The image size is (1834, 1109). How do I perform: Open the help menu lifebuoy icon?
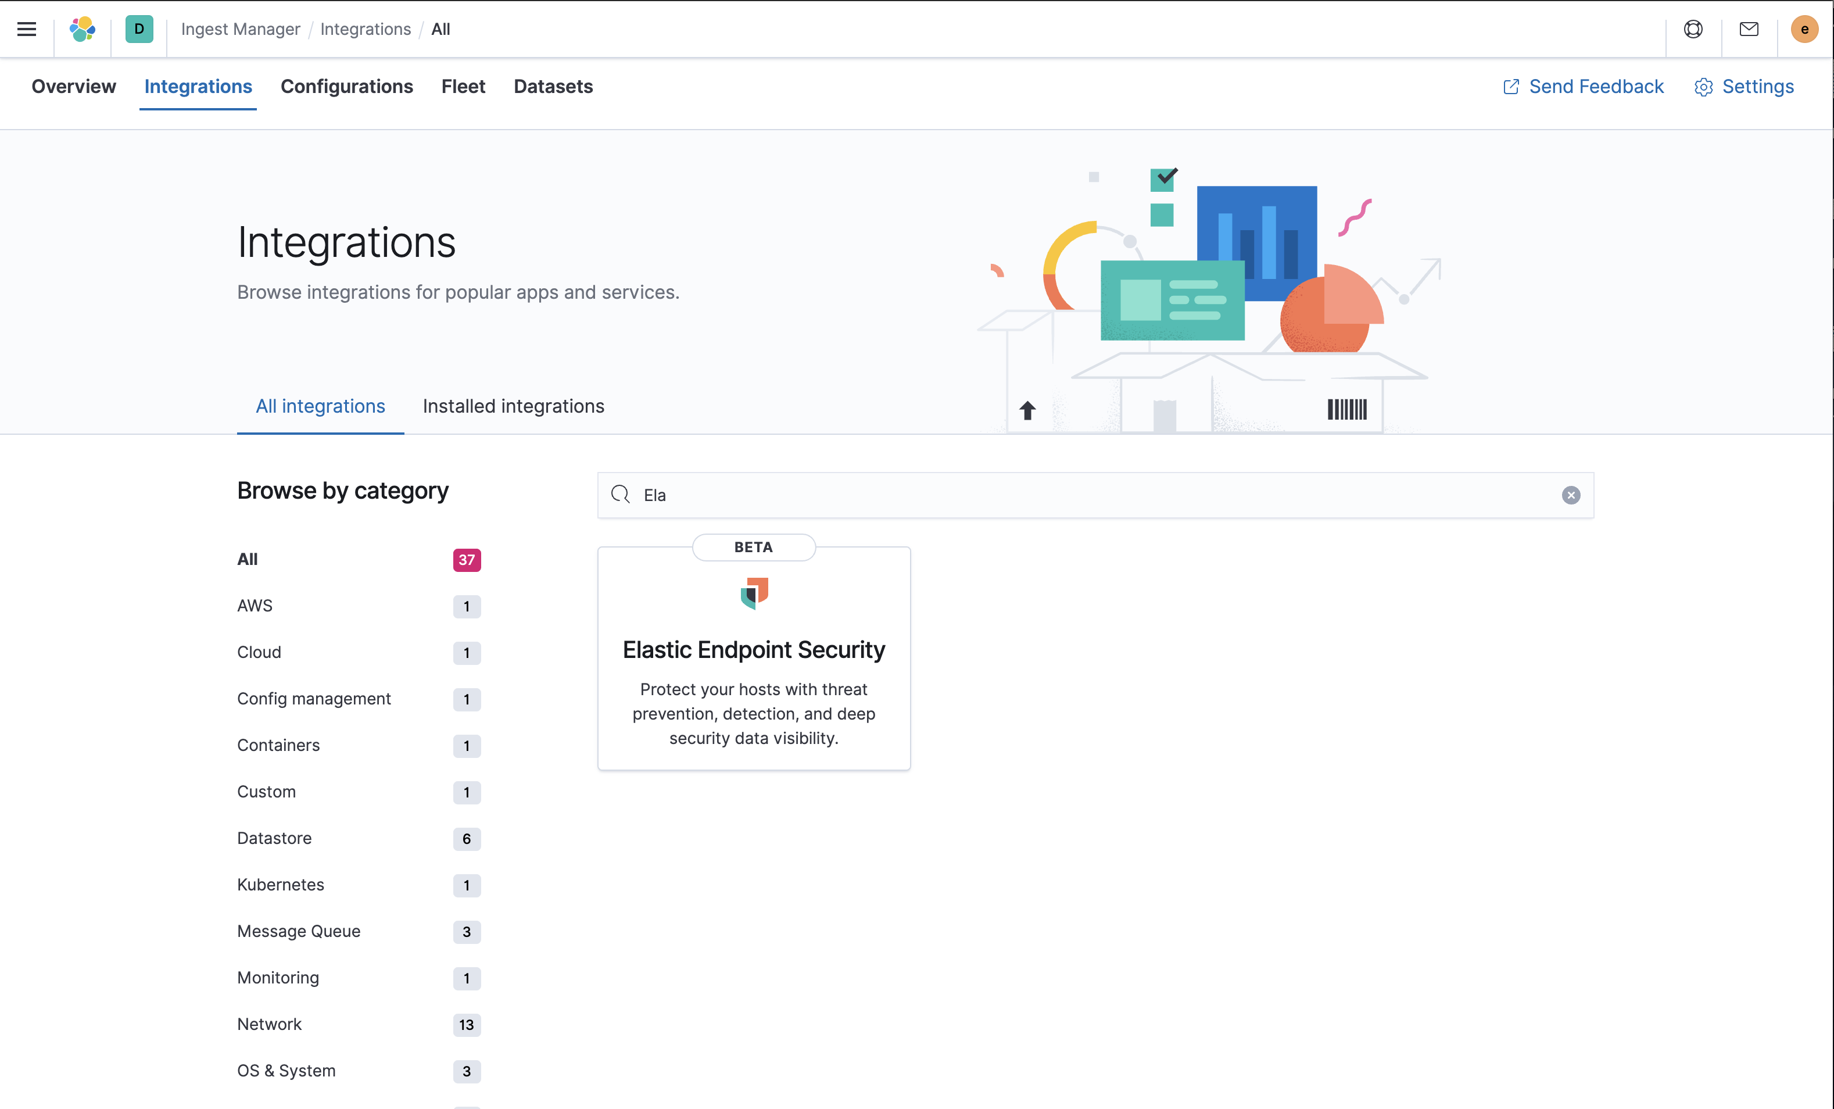(x=1693, y=29)
